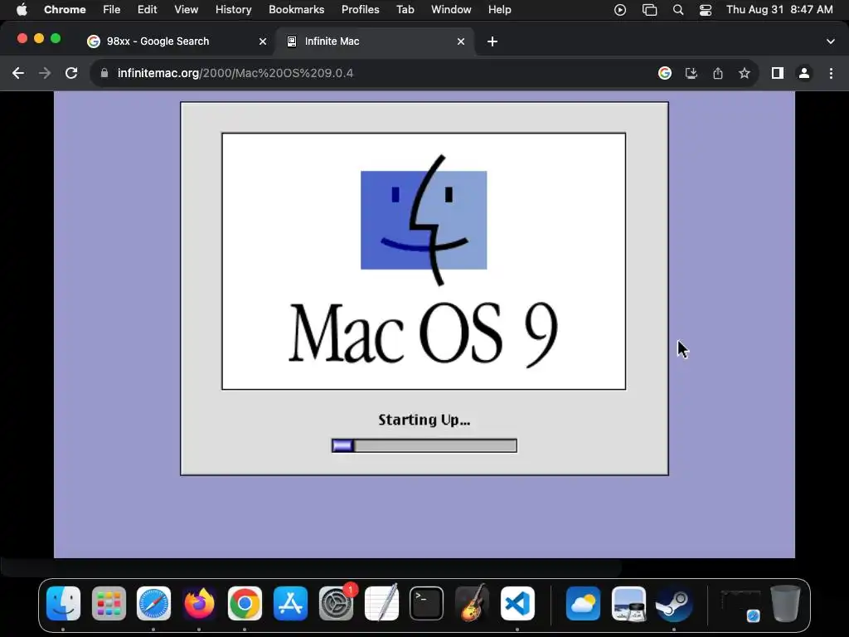Launch GarageBand from the Dock
Screen dimensions: 849x637
tap(472, 604)
